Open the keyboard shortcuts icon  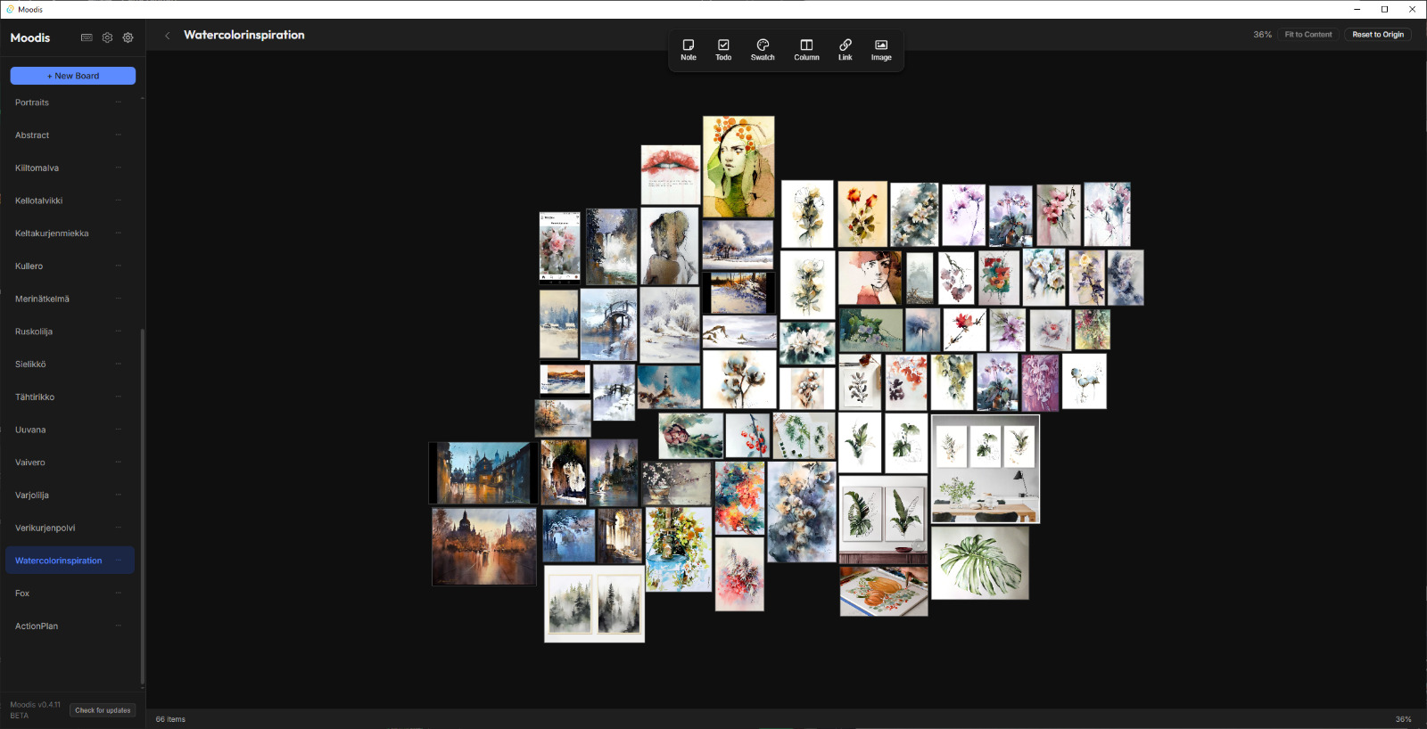coord(87,37)
